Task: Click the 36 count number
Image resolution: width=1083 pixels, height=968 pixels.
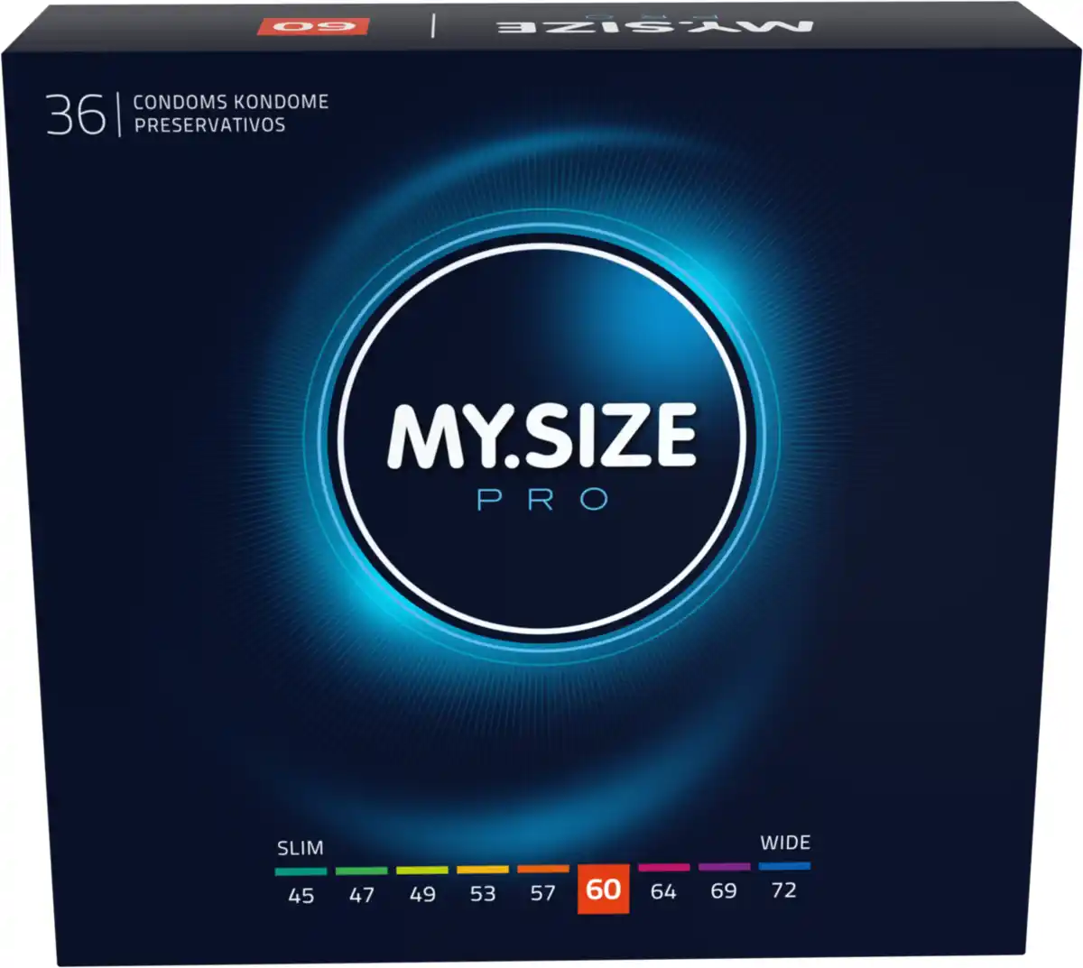Action: 76,115
